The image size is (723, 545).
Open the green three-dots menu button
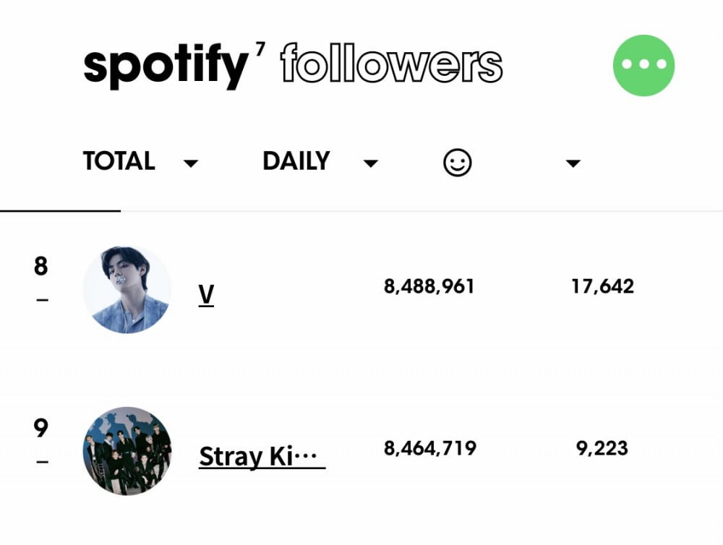coord(643,65)
